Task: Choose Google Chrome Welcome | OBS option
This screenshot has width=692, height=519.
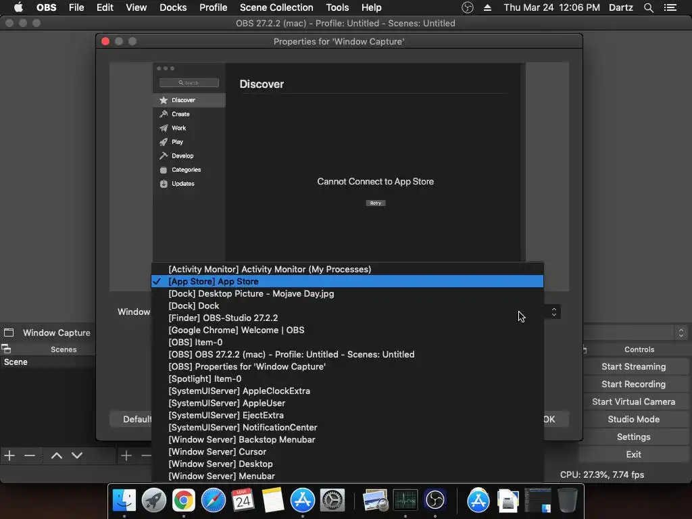Action: pos(347,330)
